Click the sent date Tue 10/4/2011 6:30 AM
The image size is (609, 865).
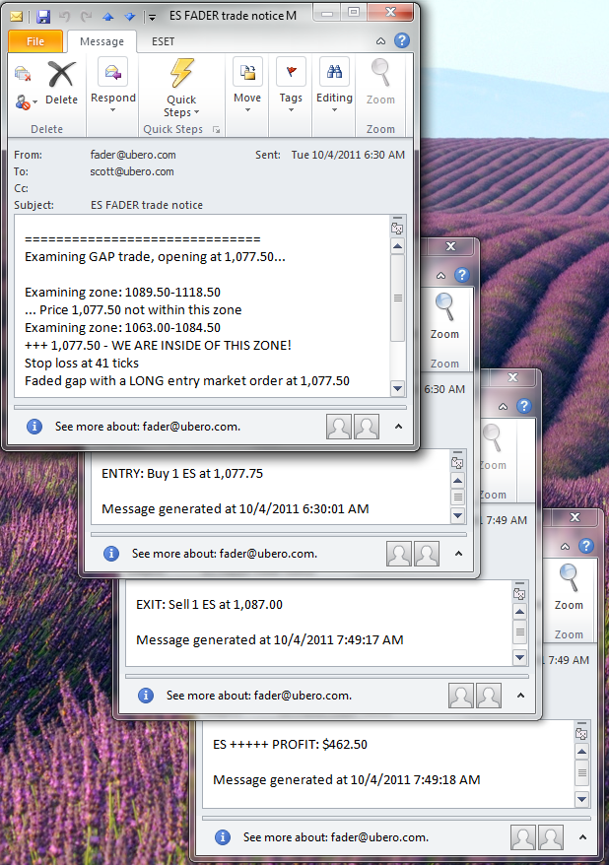pos(348,155)
